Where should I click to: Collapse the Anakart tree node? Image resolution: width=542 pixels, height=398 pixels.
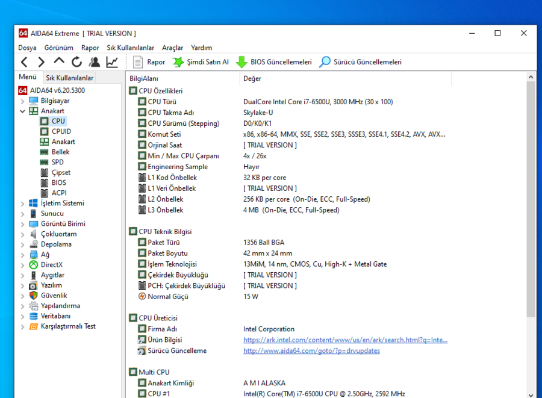click(23, 111)
